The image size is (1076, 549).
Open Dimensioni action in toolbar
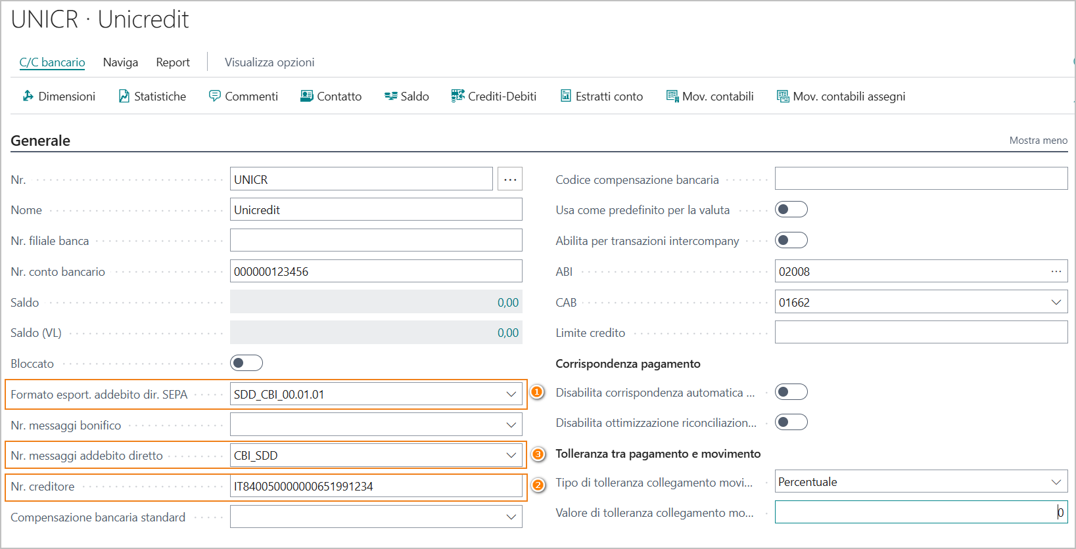click(58, 97)
